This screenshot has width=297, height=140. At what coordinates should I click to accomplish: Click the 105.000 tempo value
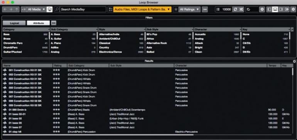pos(273,118)
